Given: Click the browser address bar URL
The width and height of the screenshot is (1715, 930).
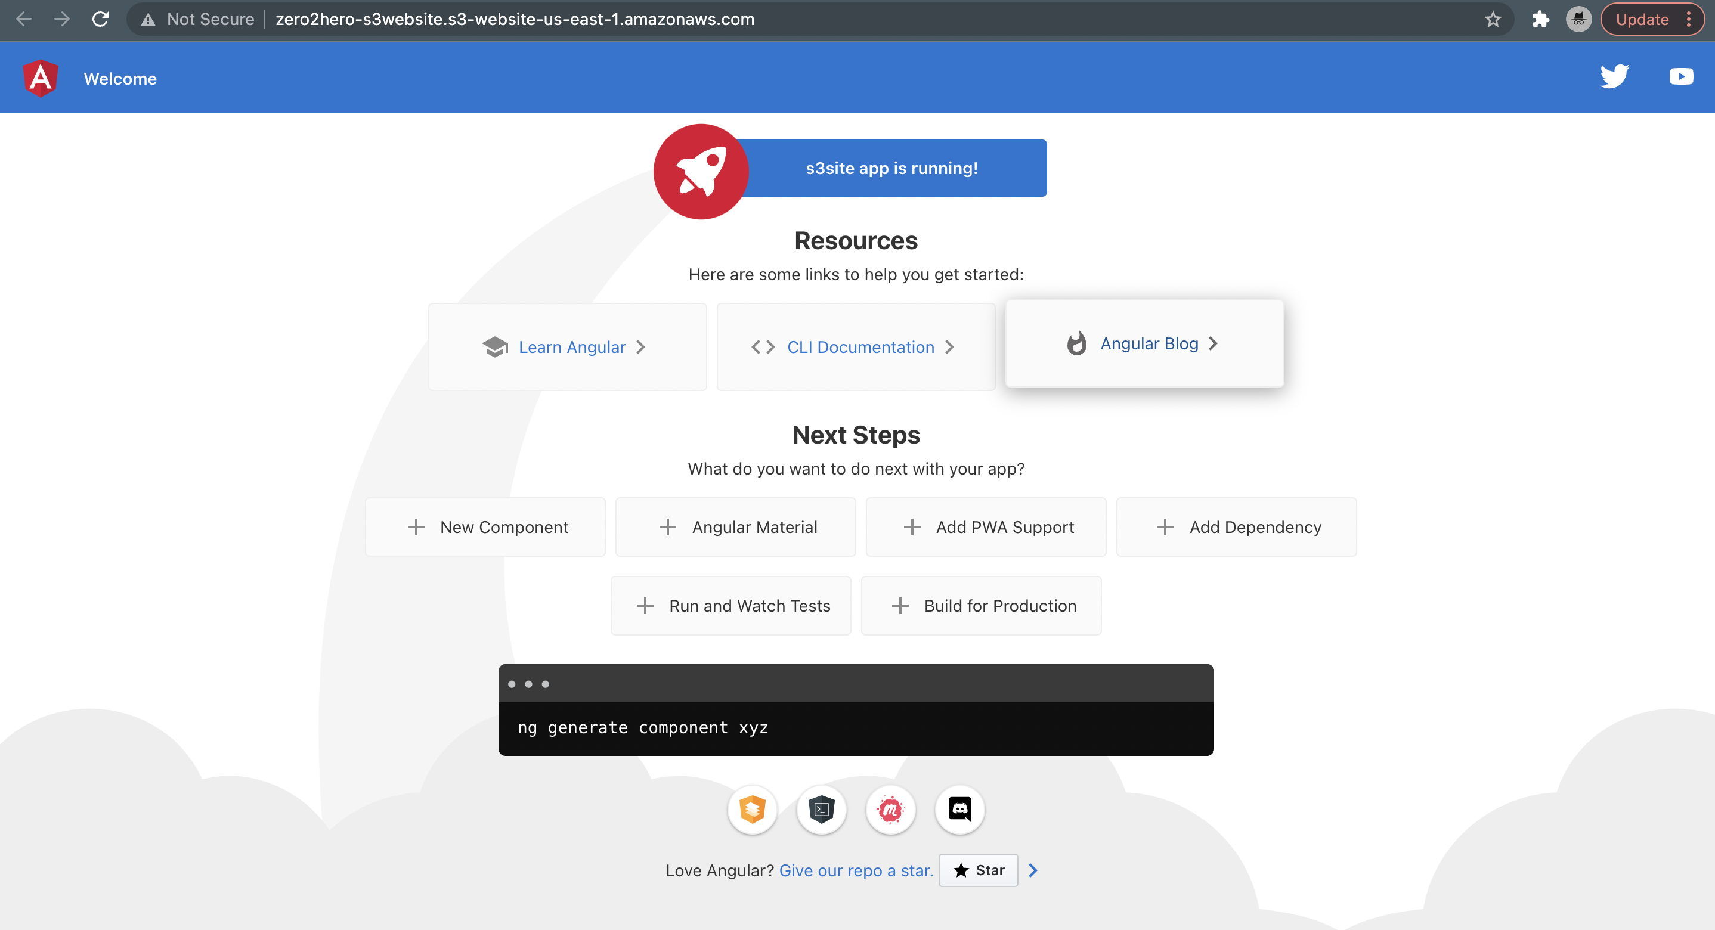Looking at the screenshot, I should click(515, 19).
